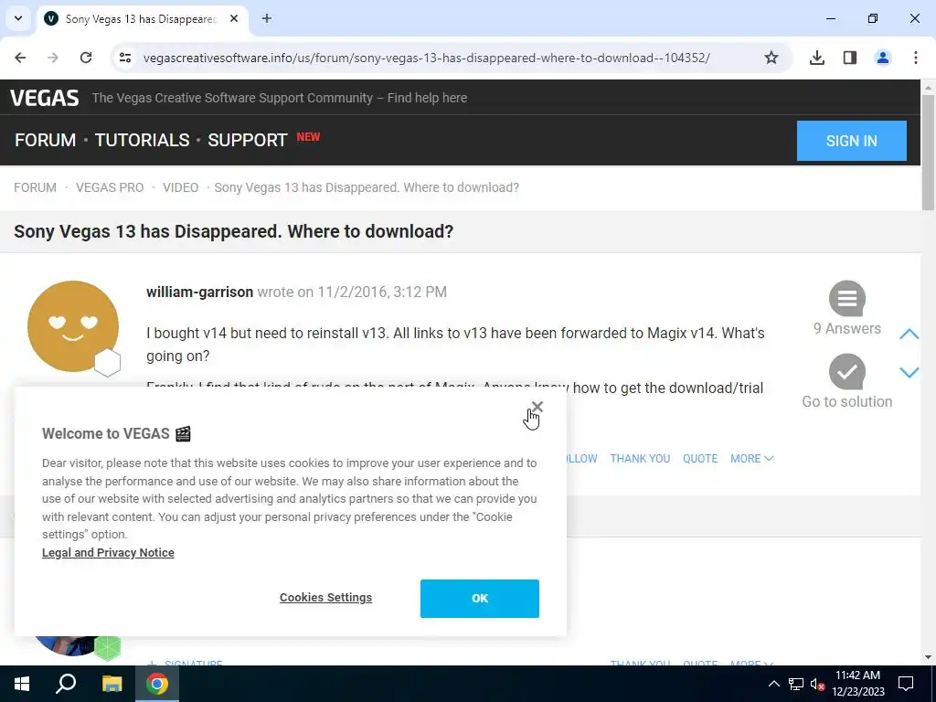Jump to previous post with up chevron

pos(909,334)
